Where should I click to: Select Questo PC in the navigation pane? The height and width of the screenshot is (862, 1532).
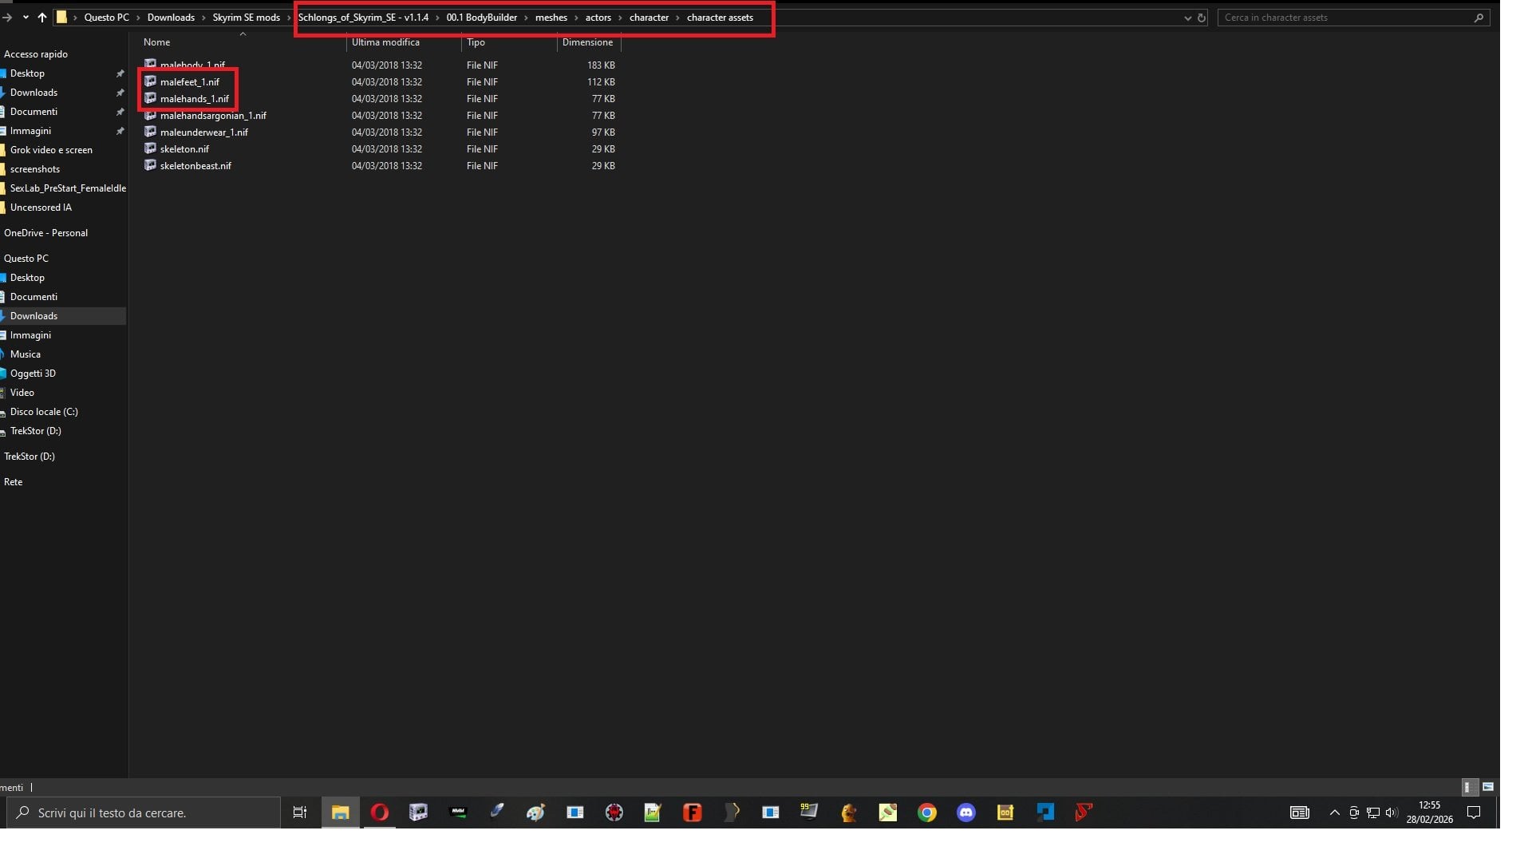click(26, 259)
